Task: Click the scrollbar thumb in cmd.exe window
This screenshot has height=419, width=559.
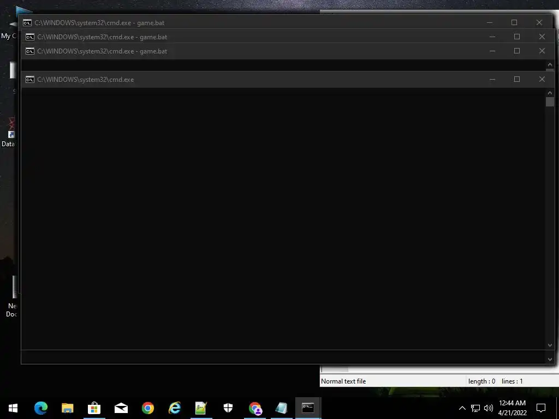Action: (550, 102)
